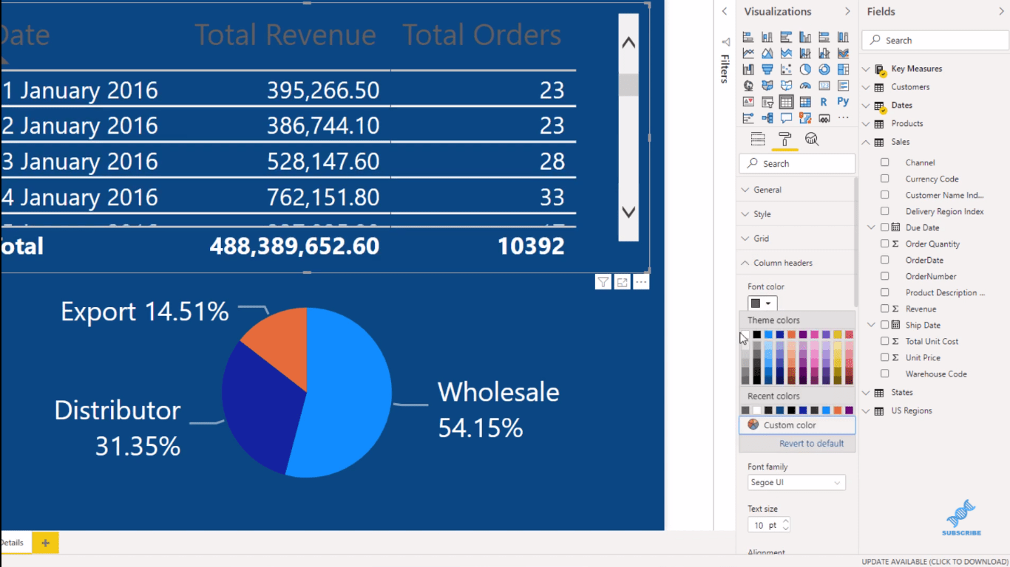Select the Ribbon chart visual icon

pos(843,53)
